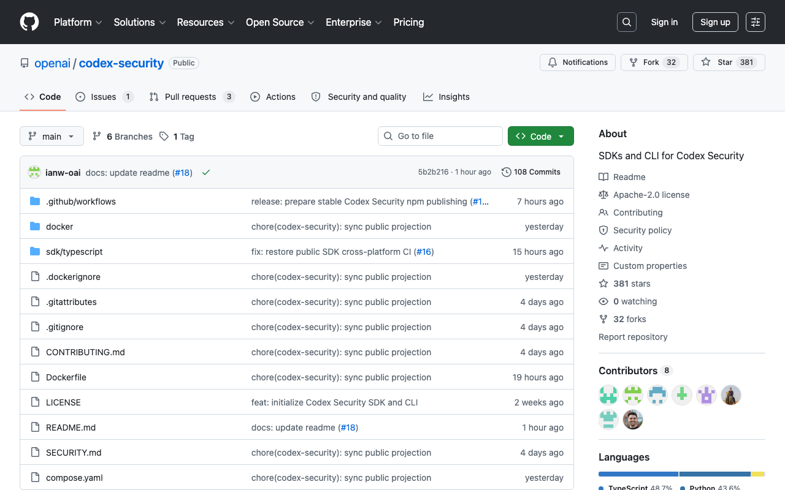
Task: Open the Pricing link
Action: (x=408, y=22)
